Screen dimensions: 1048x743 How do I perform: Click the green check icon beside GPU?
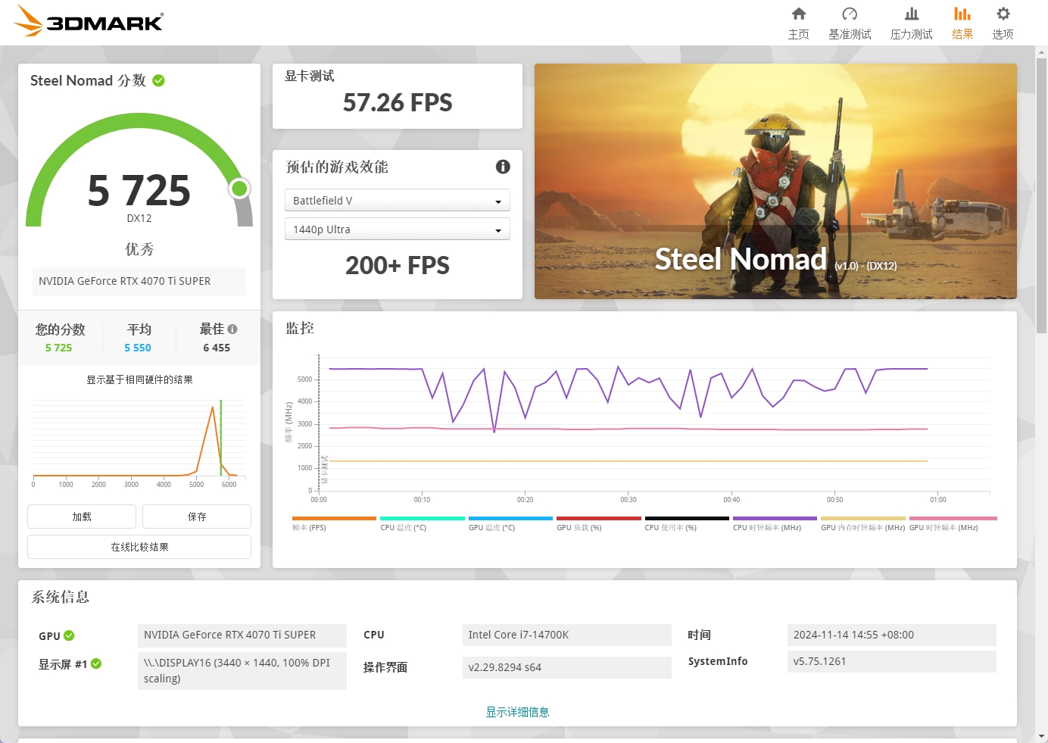point(69,635)
